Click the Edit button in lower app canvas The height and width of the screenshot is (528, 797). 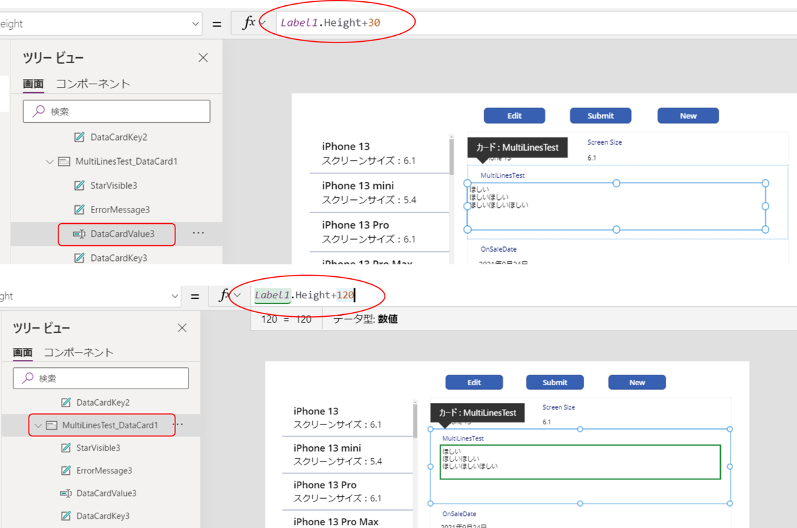point(474,383)
